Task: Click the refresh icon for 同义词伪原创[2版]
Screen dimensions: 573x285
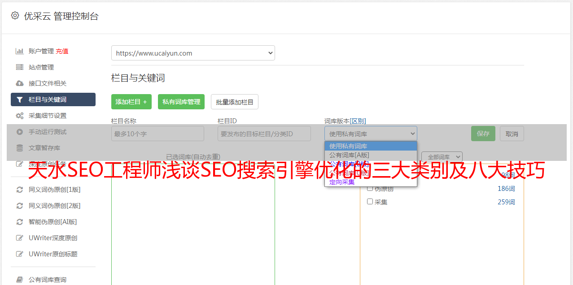Action: click(19, 206)
